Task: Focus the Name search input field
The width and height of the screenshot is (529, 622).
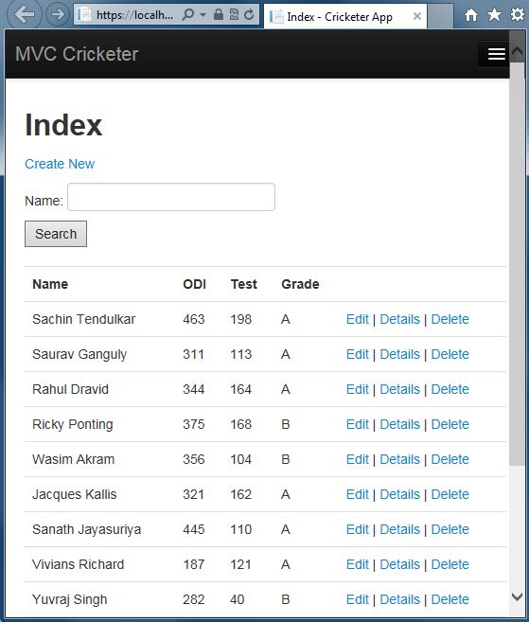Action: click(x=171, y=197)
